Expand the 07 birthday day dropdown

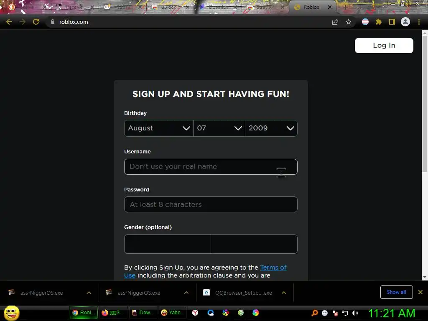point(219,128)
